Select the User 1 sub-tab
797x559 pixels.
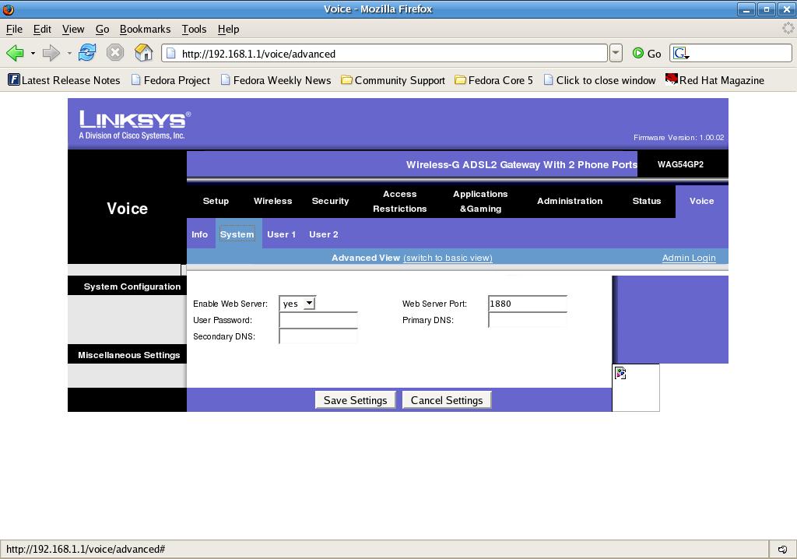[x=281, y=234]
